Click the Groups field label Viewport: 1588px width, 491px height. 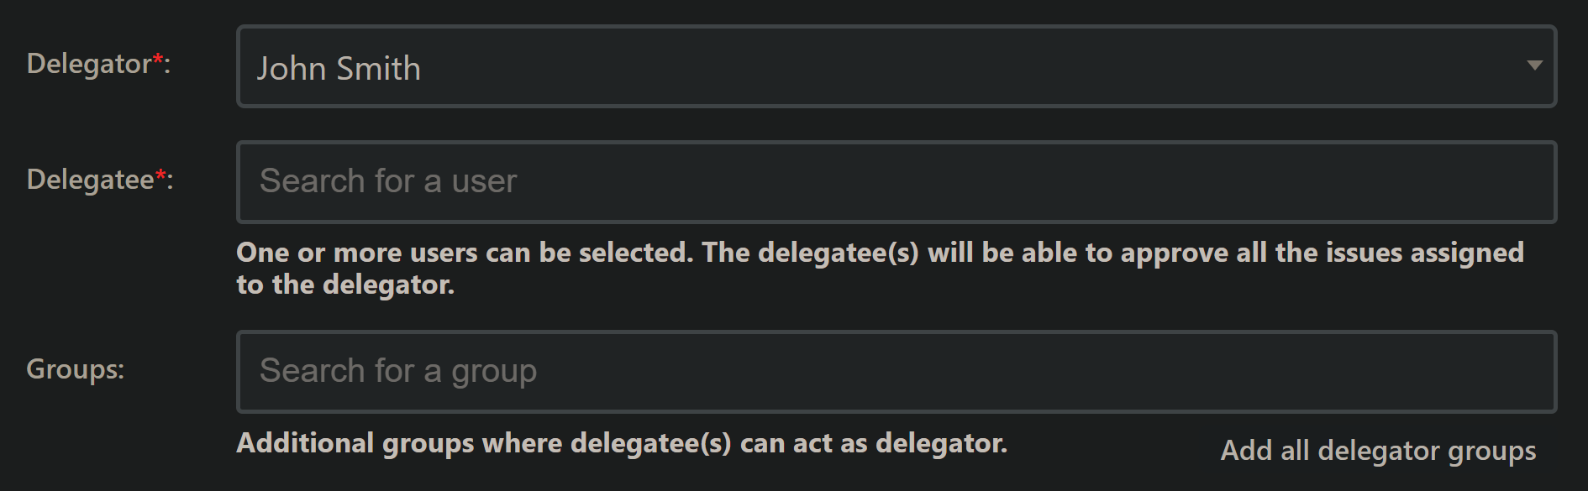click(x=76, y=369)
